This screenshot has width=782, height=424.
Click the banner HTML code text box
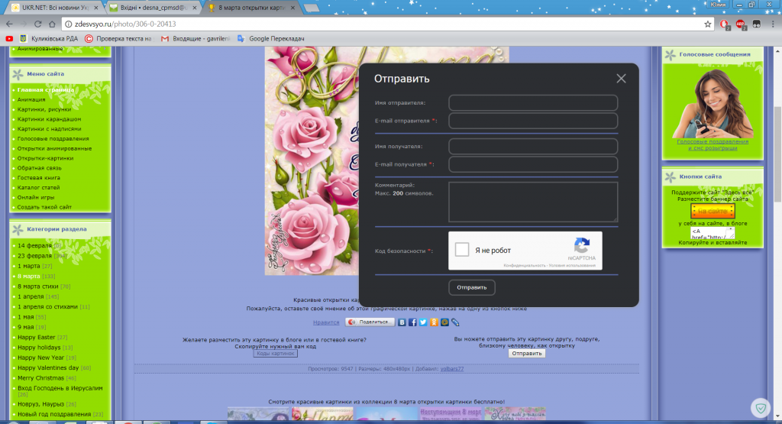pos(713,233)
